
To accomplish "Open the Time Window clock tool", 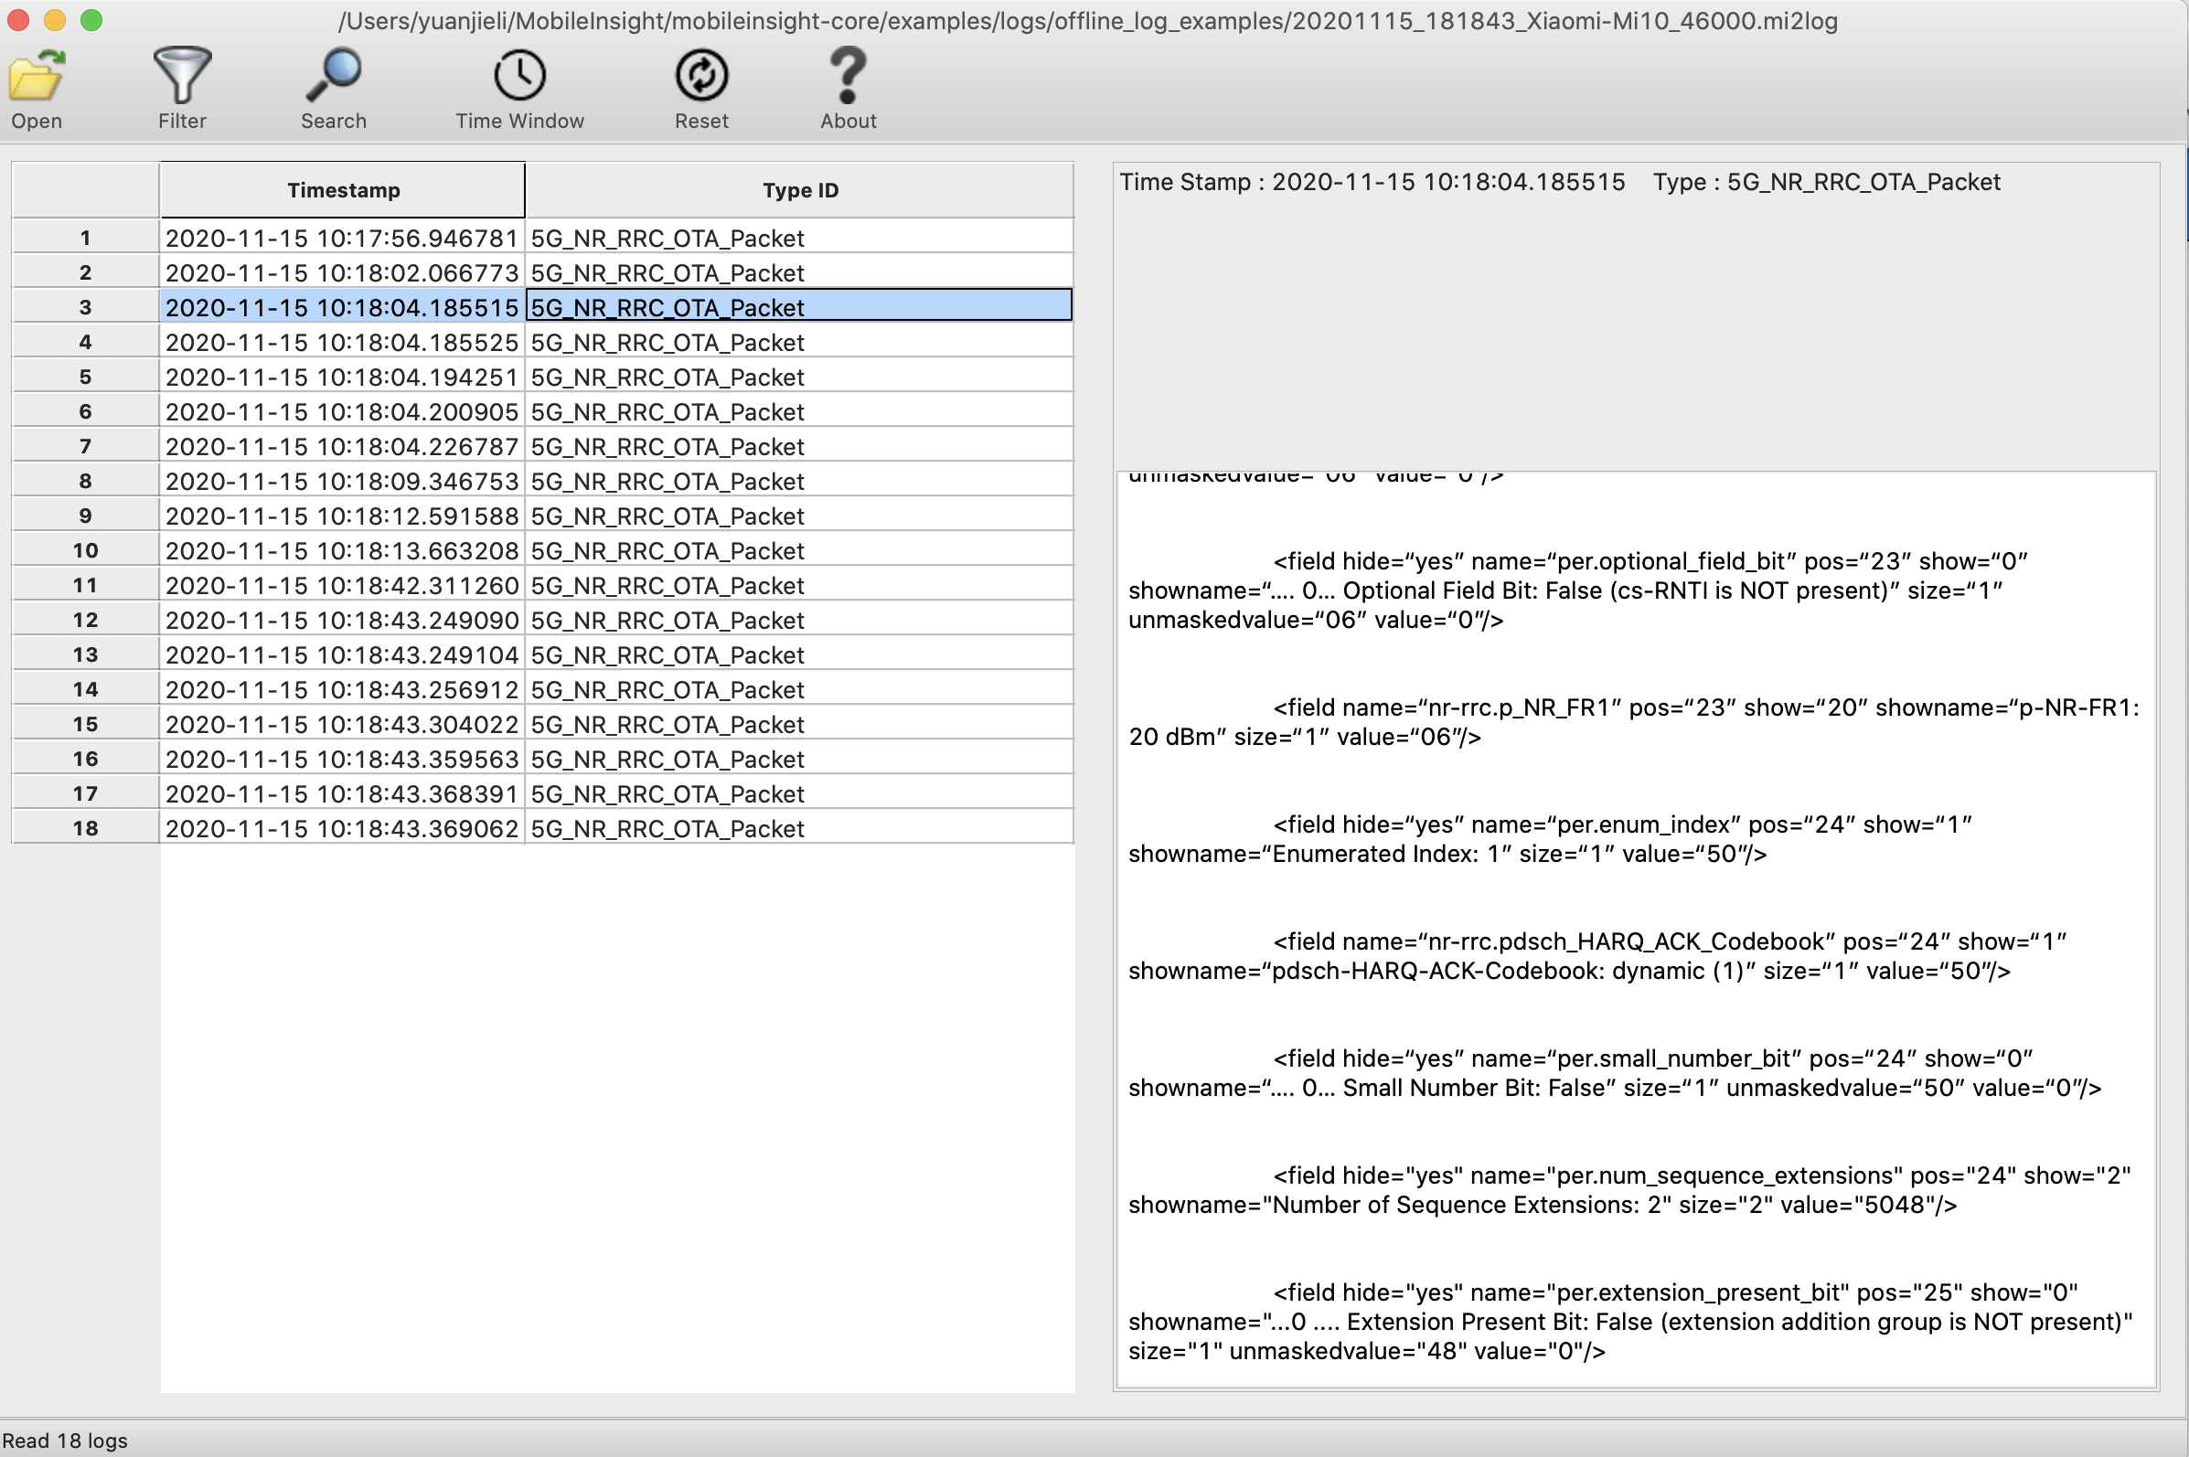I will (519, 76).
